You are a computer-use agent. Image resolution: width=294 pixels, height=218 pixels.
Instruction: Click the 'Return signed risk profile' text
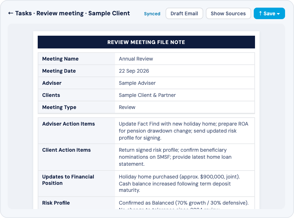175,157
